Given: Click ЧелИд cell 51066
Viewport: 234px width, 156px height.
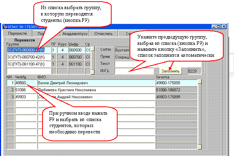Looking at the screenshot, I should (26, 90).
